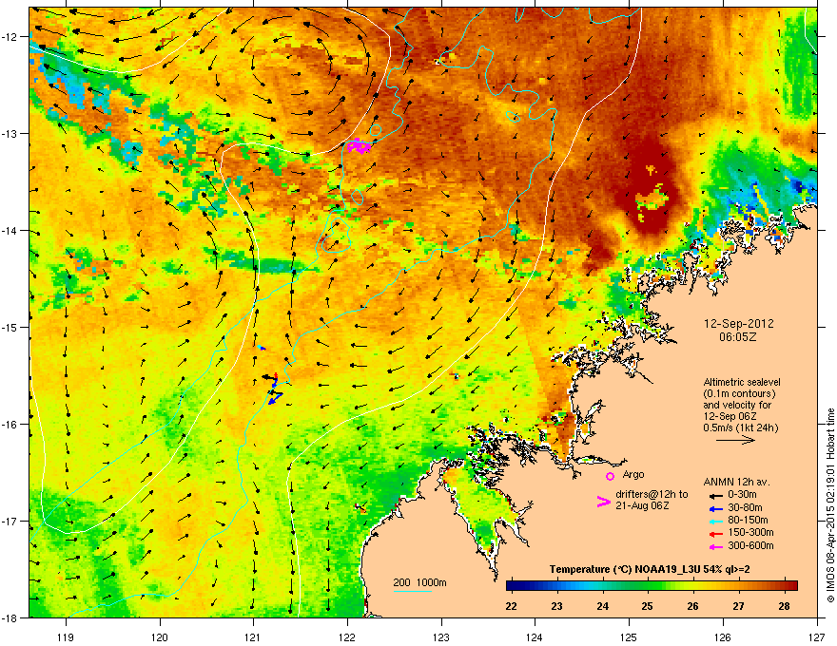837x646 pixels.
Task: Click the longitude axis label 127
Action: tap(817, 636)
